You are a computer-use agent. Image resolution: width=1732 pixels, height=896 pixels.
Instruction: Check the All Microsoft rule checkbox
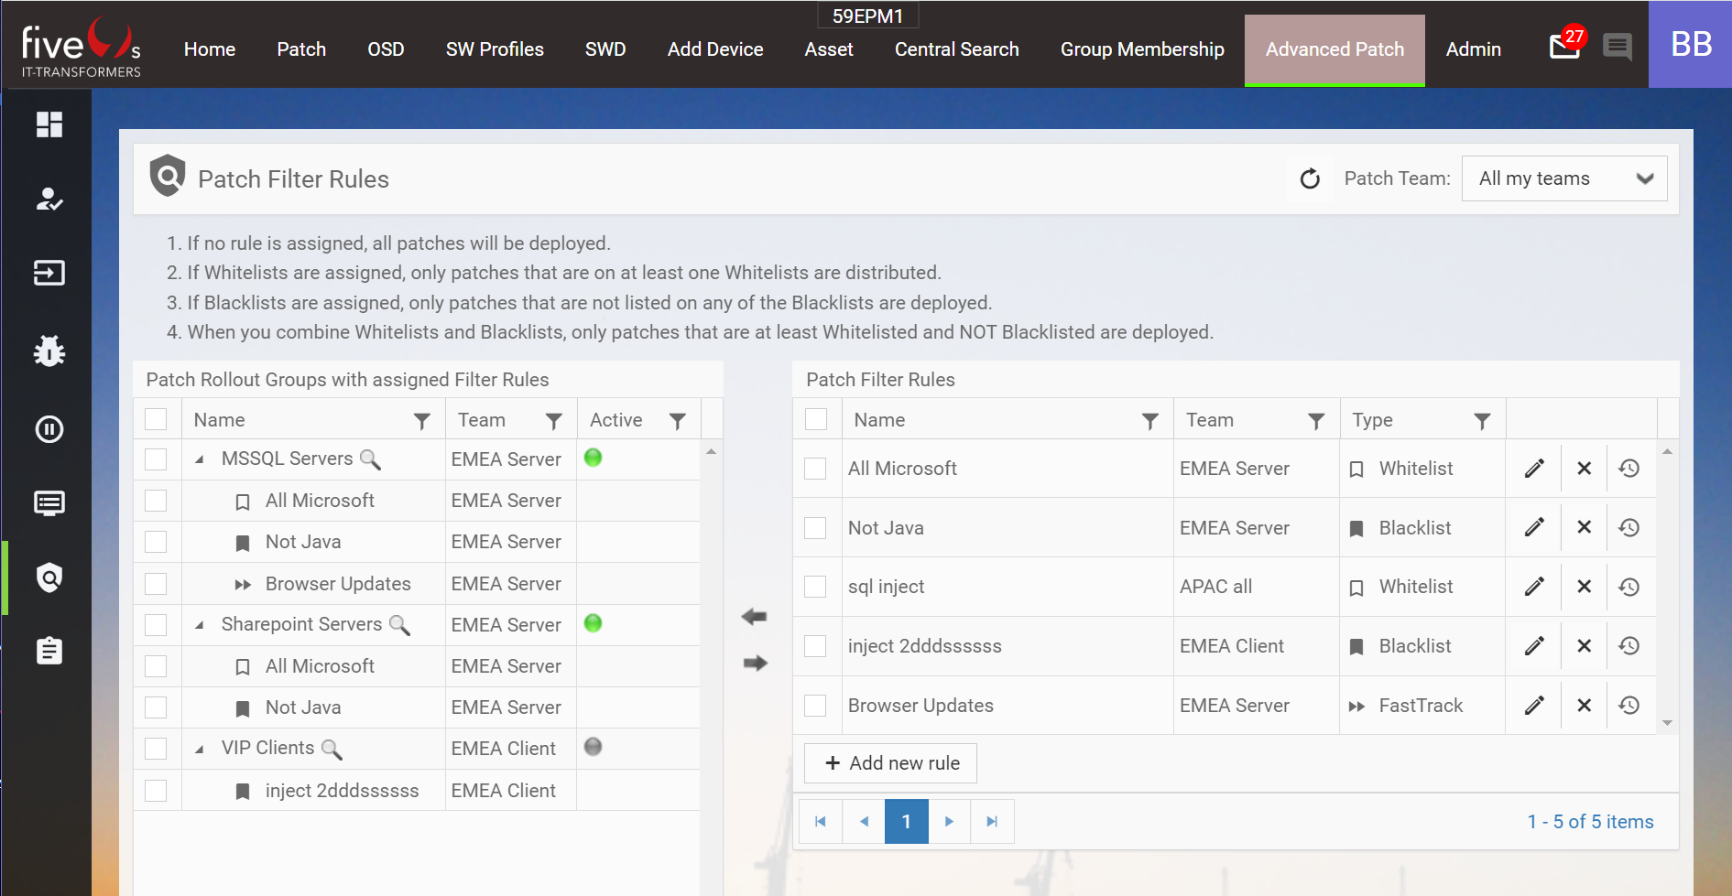[815, 469]
